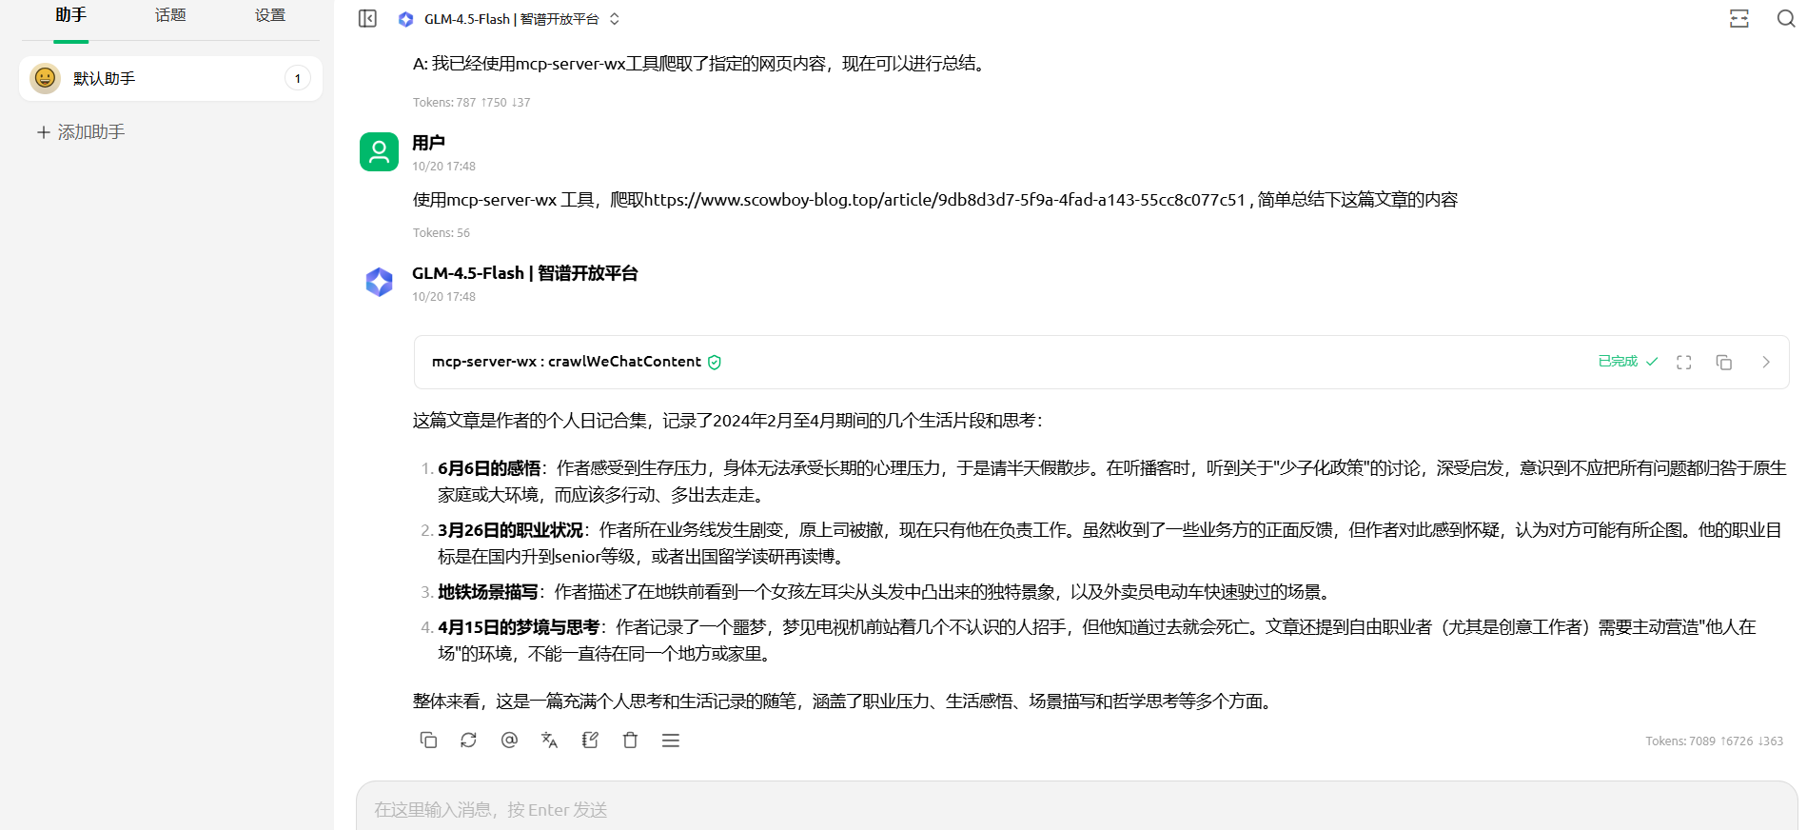Viewport: 1807px width, 830px height.
Task: Open the more options menu below the reply
Action: pos(671,741)
